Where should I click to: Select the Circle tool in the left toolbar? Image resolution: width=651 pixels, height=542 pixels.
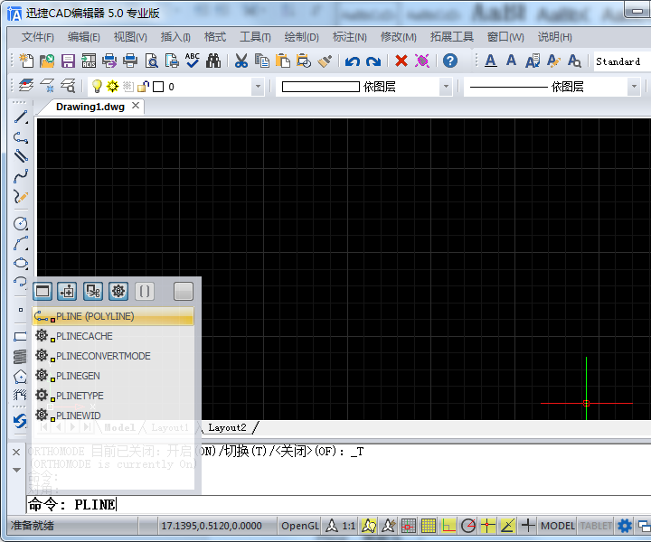(x=21, y=223)
